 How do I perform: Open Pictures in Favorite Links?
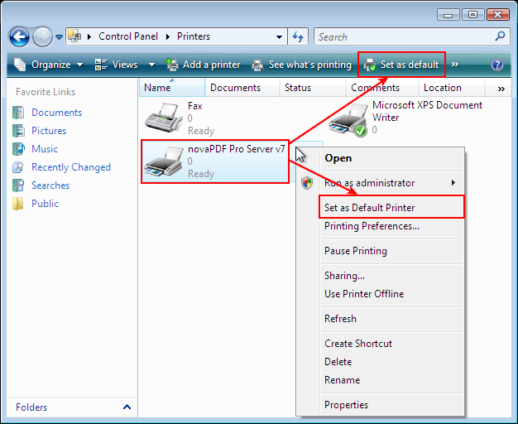pos(49,131)
